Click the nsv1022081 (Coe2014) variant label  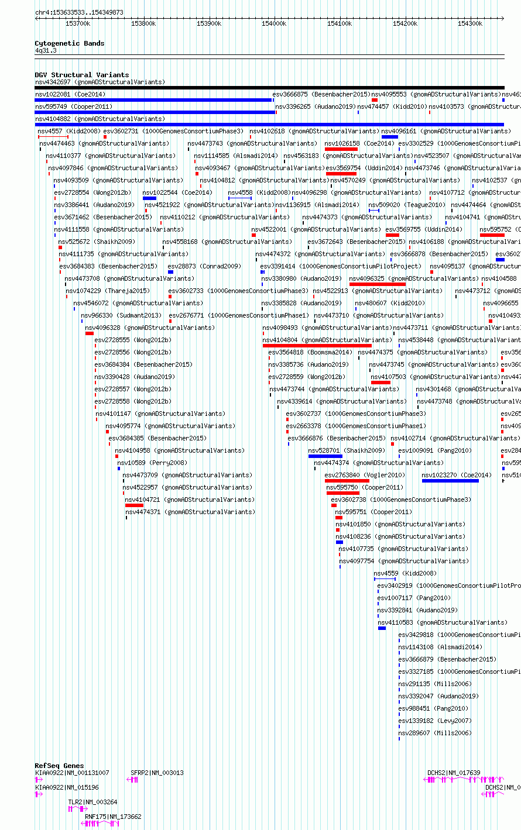(x=70, y=94)
